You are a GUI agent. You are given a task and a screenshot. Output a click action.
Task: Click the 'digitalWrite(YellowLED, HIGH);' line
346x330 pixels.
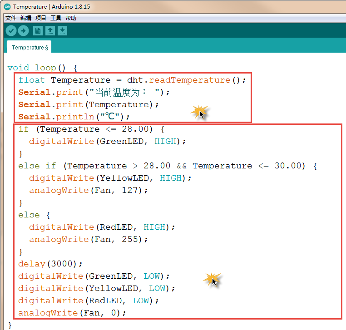[110, 178]
